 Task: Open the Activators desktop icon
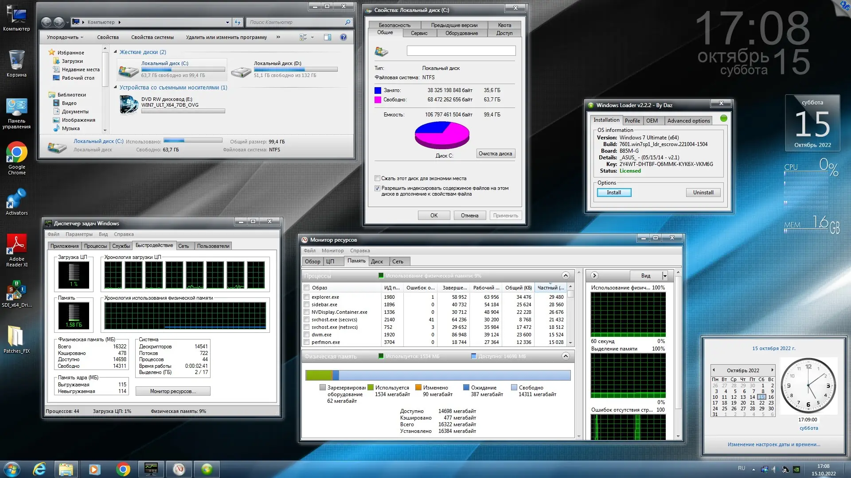[17, 199]
